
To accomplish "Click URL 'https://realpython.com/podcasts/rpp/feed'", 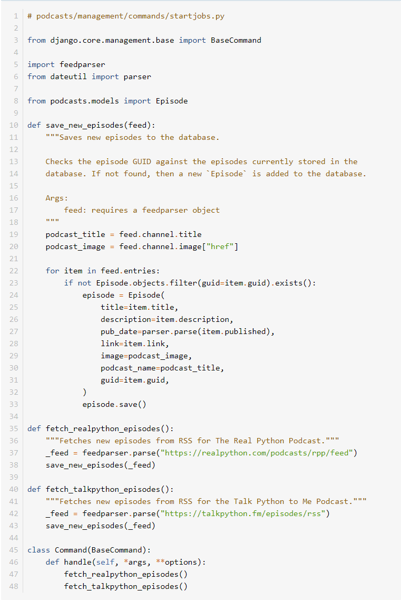I will click(x=257, y=453).
